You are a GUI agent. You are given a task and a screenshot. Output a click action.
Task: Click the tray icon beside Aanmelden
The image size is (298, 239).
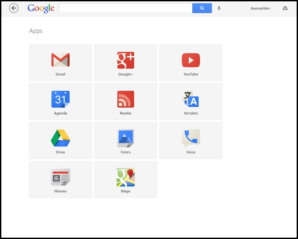pos(285,8)
